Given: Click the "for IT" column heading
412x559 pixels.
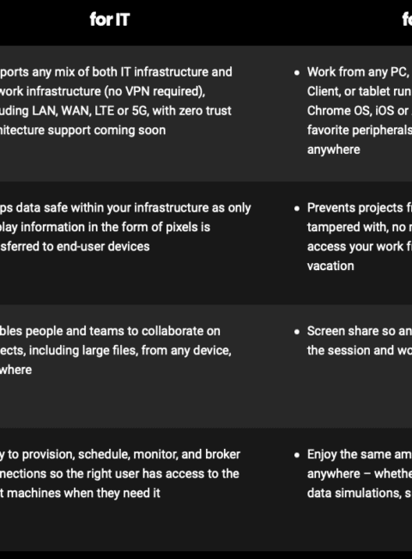Looking at the screenshot, I should pyautogui.click(x=110, y=19).
